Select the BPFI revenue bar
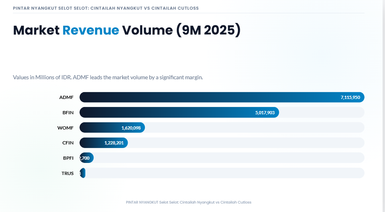The height and width of the screenshot is (212, 385). click(86, 158)
